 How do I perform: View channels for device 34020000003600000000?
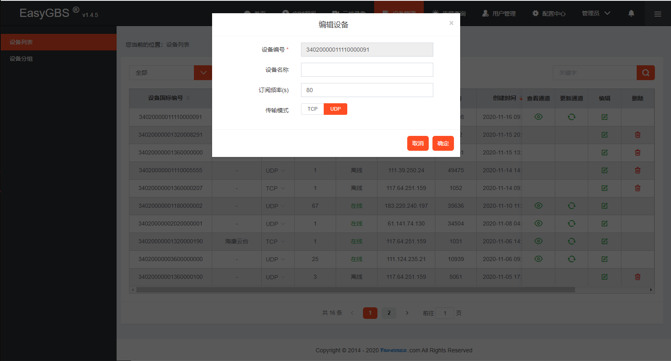coord(538,259)
